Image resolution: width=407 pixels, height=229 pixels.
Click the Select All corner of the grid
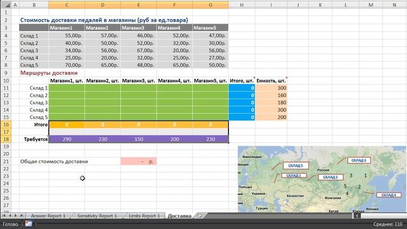(x=6, y=5)
